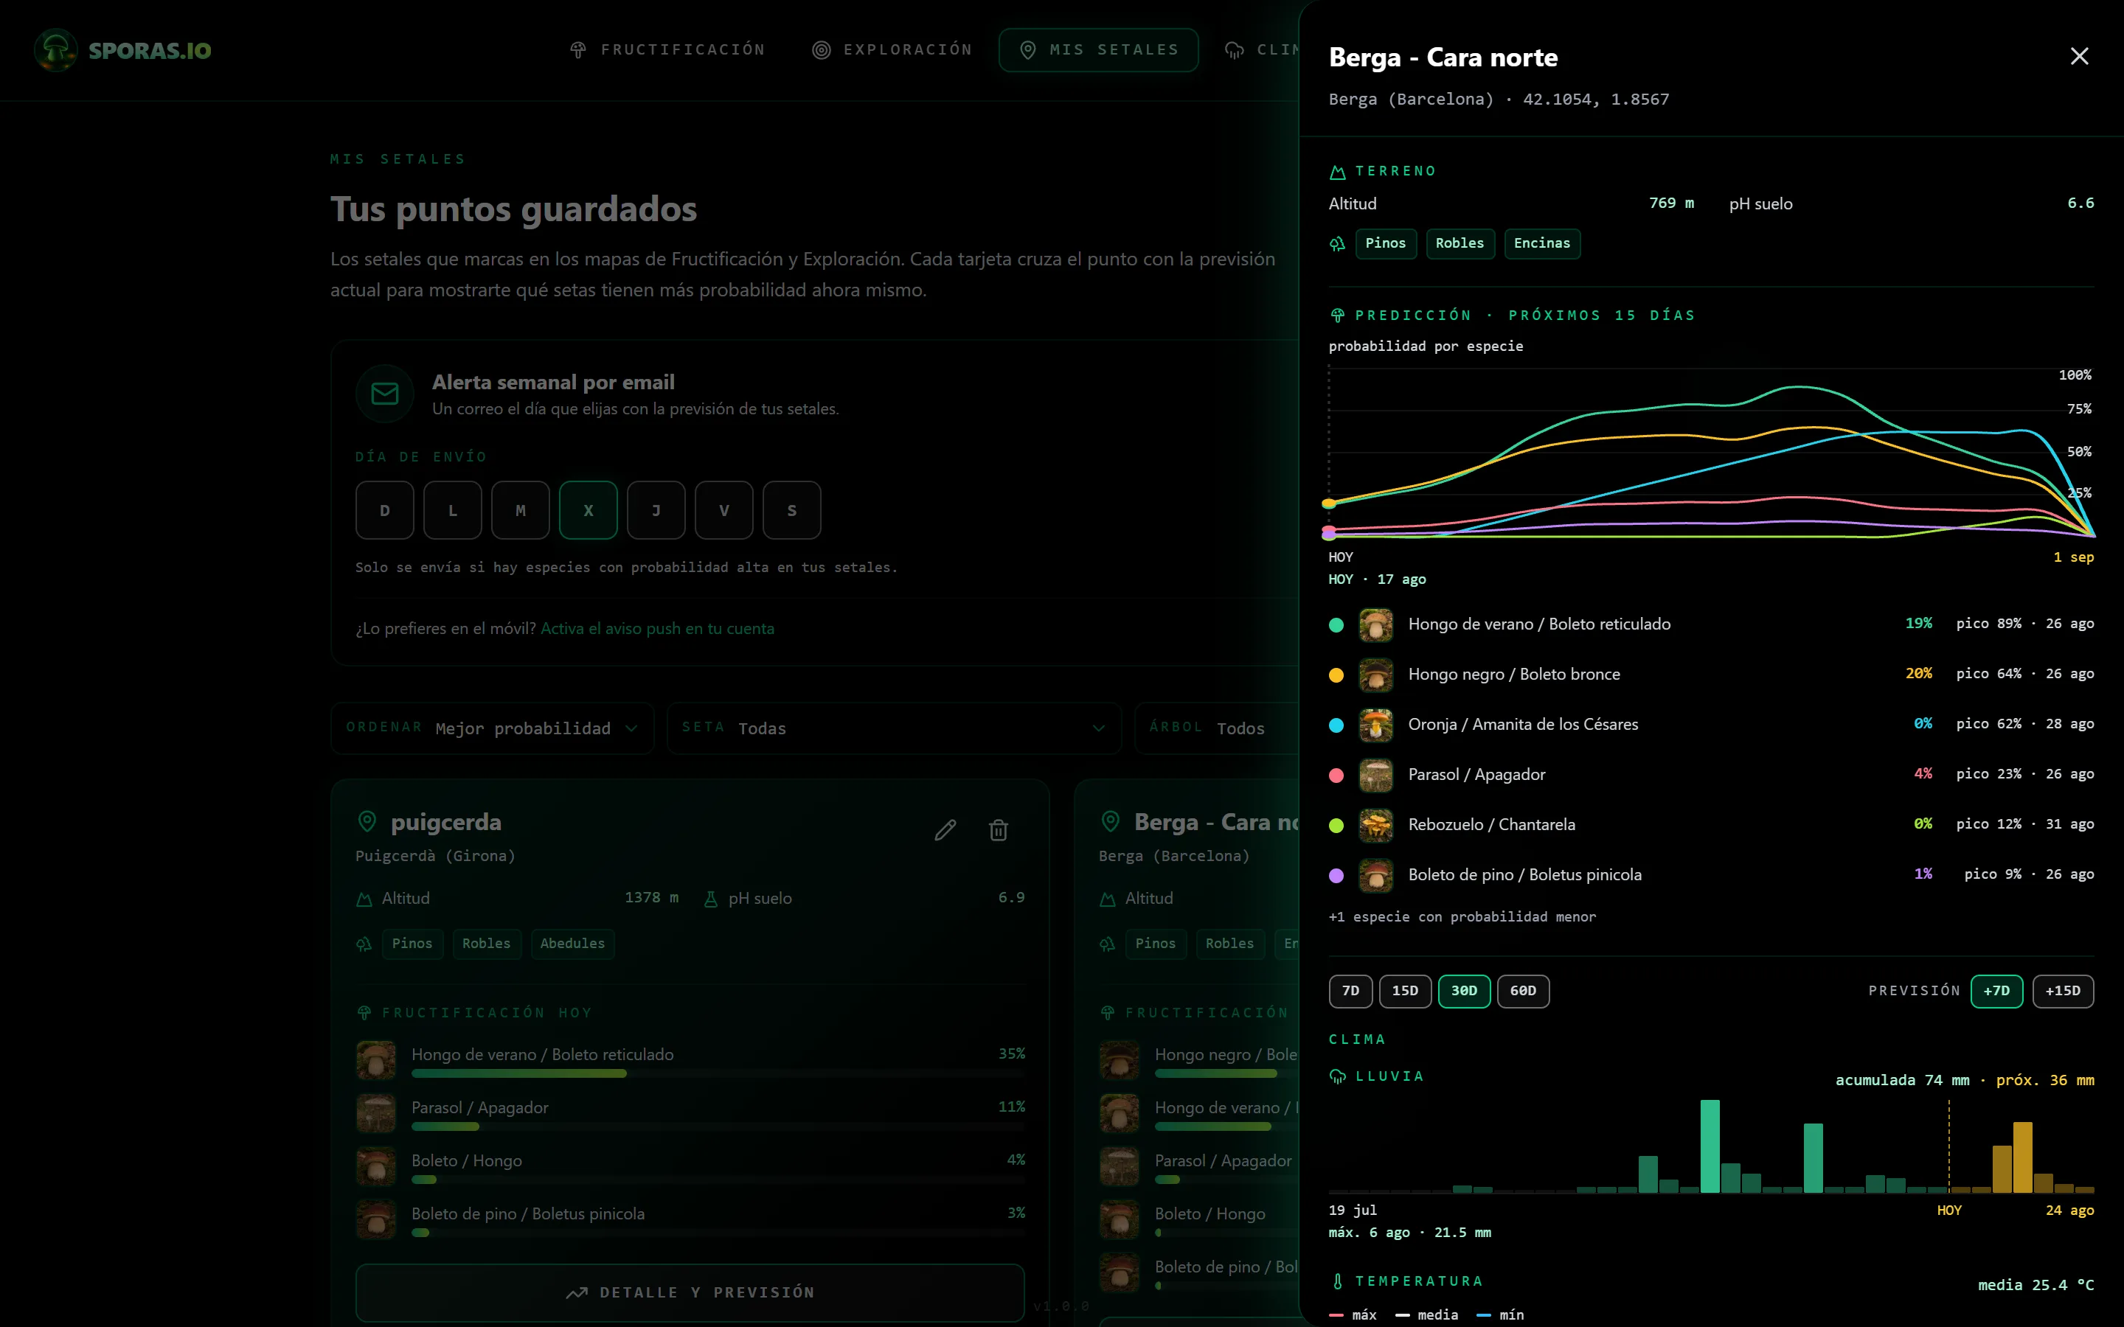Click the Predicción mushroom icon in panel
This screenshot has width=2124, height=1327.
click(x=1338, y=315)
